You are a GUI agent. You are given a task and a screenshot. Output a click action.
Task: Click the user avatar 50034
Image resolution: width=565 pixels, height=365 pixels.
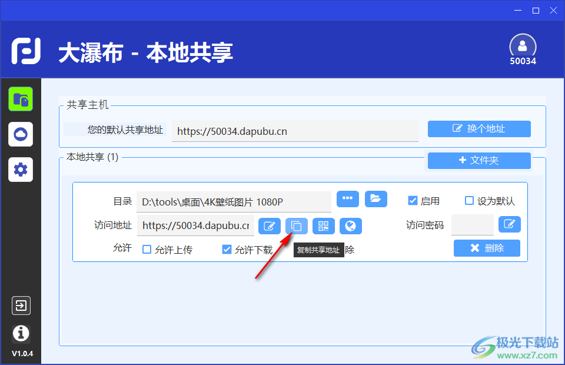pyautogui.click(x=523, y=46)
